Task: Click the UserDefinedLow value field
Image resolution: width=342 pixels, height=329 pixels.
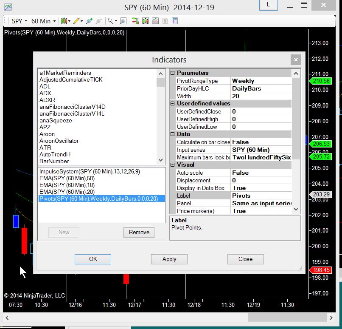Action: point(261,127)
